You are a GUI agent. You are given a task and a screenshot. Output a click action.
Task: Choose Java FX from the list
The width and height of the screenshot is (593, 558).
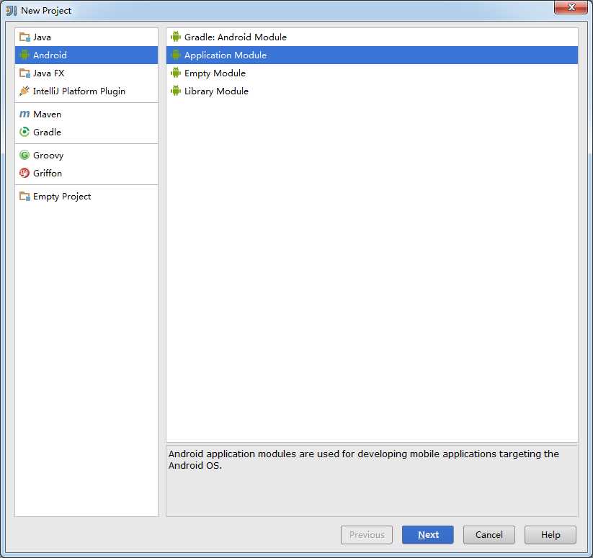coord(86,73)
